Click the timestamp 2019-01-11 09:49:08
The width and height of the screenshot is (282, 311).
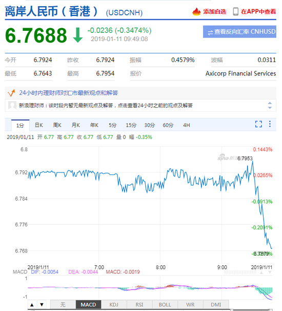click(119, 39)
